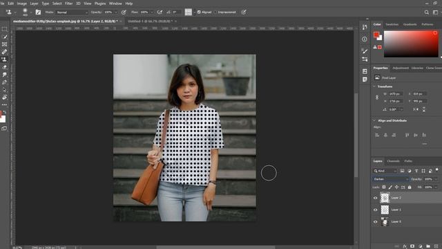
Task: Filter layers by adjustment layer icon
Action: (x=410, y=171)
